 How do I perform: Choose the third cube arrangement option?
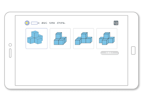coord(84,39)
